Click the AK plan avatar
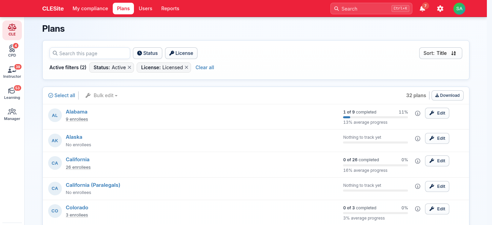Image resolution: width=492 pixels, height=225 pixels. pos(55,140)
